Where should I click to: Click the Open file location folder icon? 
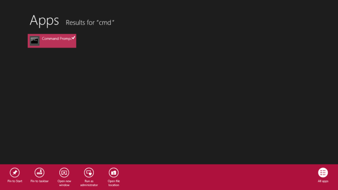click(114, 173)
